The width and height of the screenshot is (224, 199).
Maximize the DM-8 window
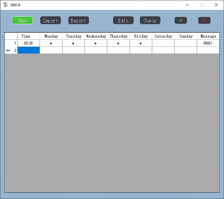pos(201,5)
